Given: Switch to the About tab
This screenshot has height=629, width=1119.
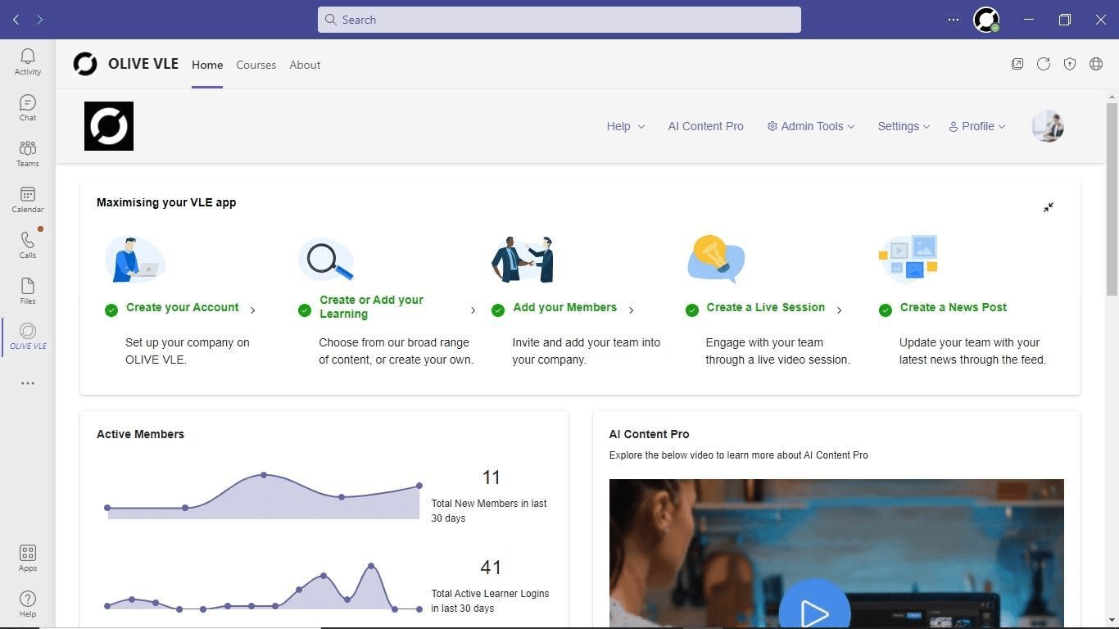Looking at the screenshot, I should [305, 65].
